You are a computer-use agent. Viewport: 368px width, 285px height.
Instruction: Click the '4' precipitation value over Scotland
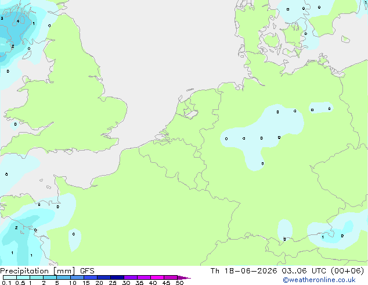(x=18, y=21)
